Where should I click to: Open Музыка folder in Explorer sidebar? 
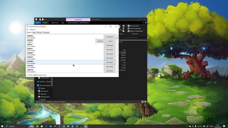(42, 100)
